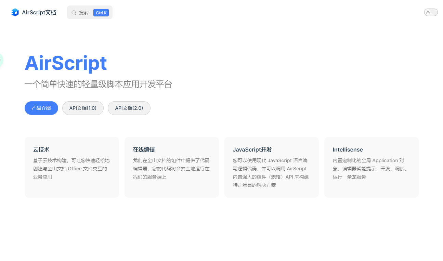Click the 在线编辑 card description paragraph

coord(171,169)
